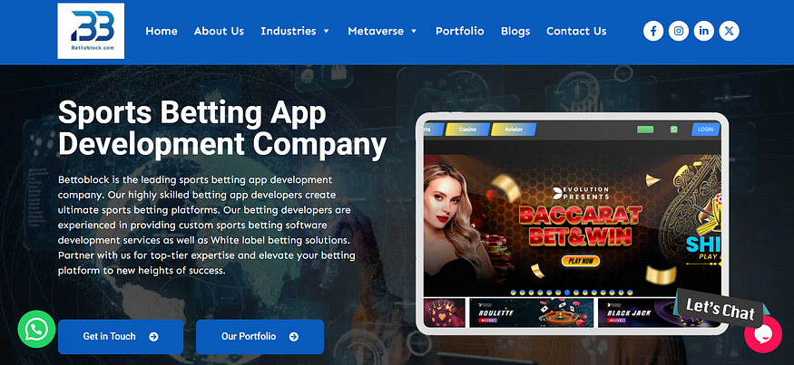Open the playing cards game thumbnail

coord(444,312)
